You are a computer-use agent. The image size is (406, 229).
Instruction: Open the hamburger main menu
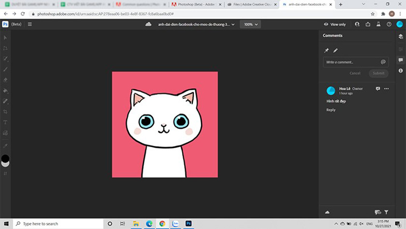29,24
